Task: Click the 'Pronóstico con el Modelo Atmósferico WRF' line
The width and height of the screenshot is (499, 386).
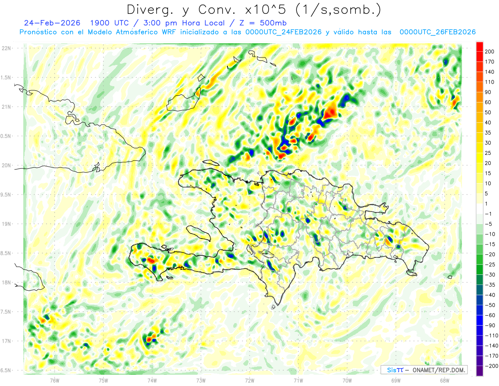Action: pos(98,32)
